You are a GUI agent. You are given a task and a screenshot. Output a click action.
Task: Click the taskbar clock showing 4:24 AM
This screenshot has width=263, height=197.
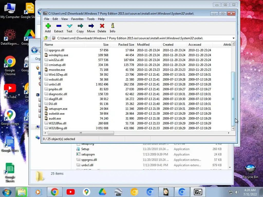coord(250,192)
